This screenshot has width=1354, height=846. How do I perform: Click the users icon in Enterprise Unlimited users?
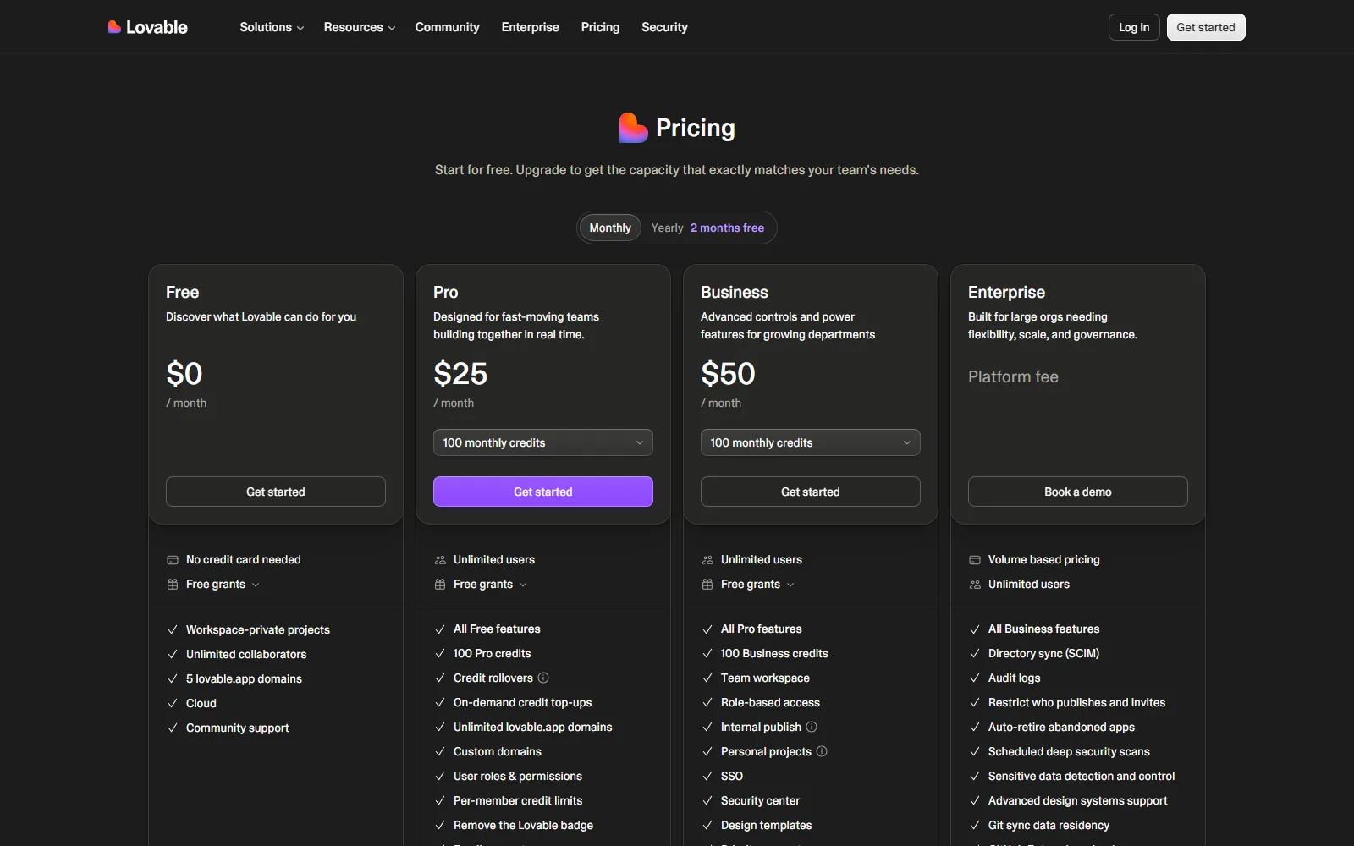click(x=975, y=585)
